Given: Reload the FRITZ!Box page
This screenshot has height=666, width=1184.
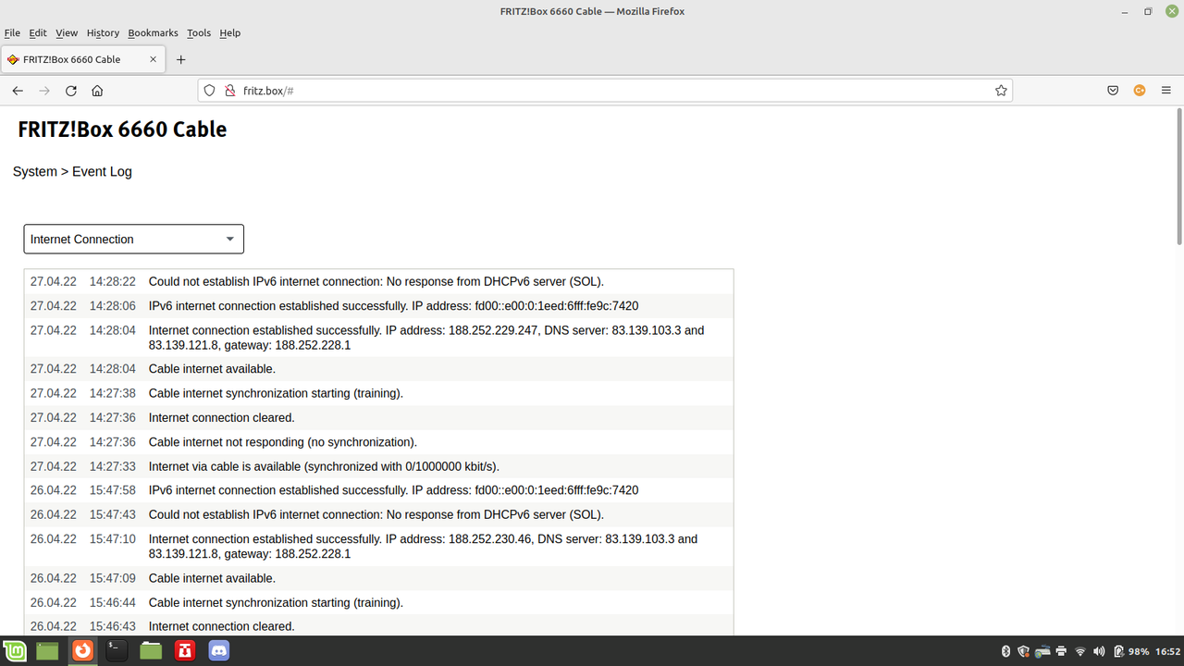Looking at the screenshot, I should tap(71, 91).
